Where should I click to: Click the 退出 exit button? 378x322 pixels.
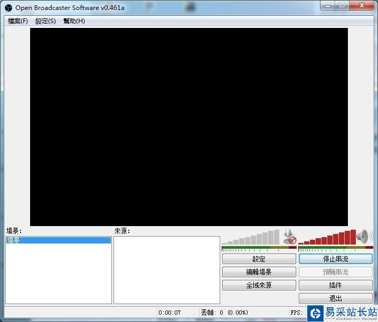[x=336, y=298]
